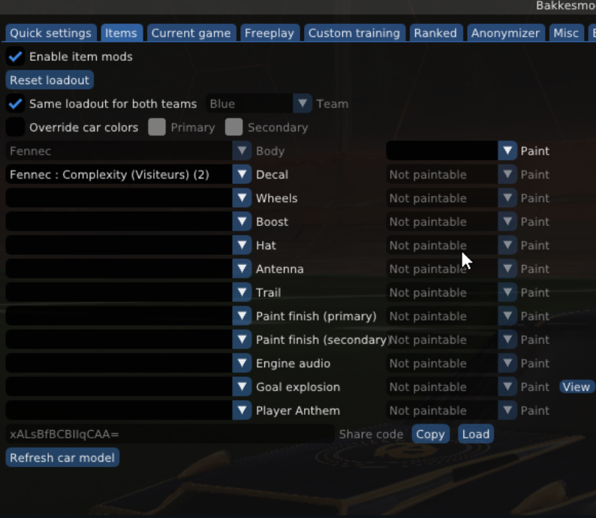Enable Override car colors checkbox
The height and width of the screenshot is (518, 596).
[15, 128]
